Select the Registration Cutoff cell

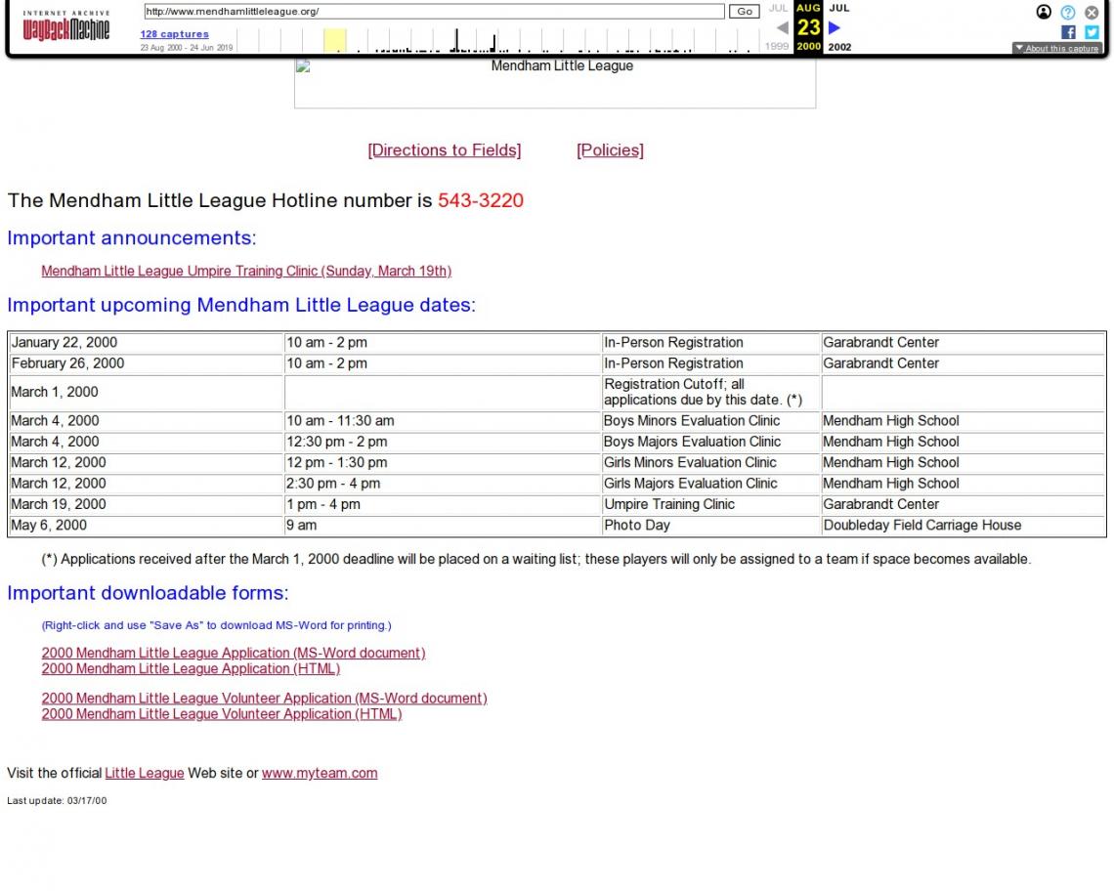710,392
